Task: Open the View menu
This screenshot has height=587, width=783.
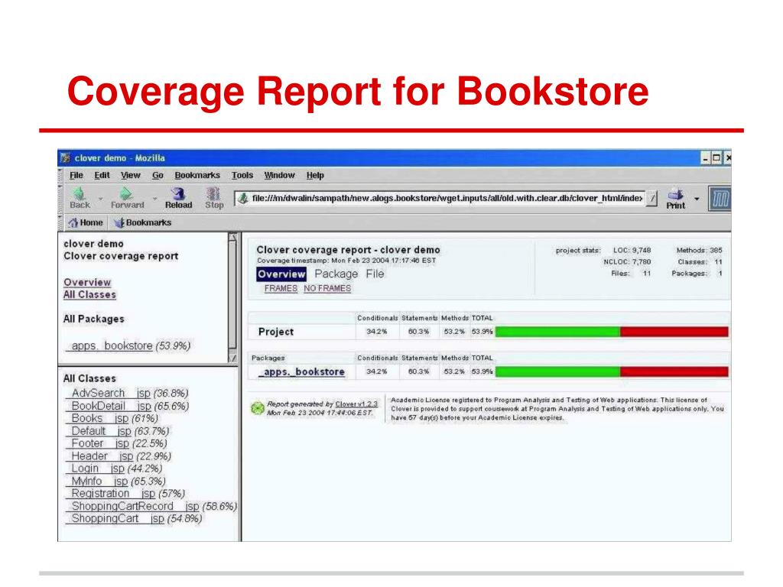Action: coord(130,175)
